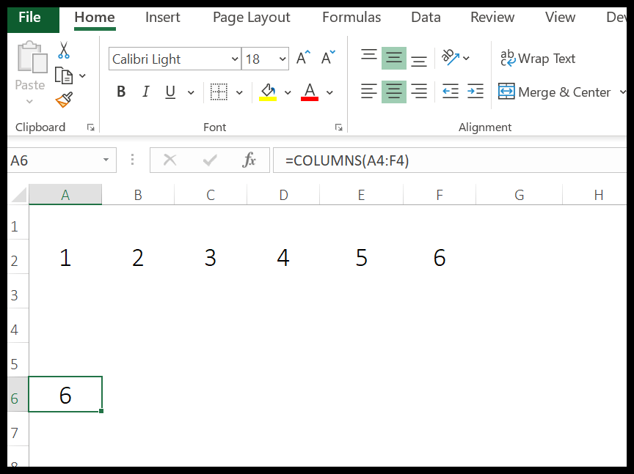Viewport: 634px width, 474px height.
Task: Open the Format Painter tool
Action: pyautogui.click(x=64, y=101)
